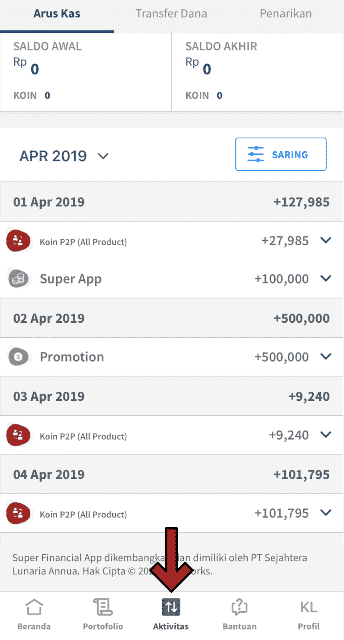
Task: Open the Portofolio icon in bottom navigation
Action: click(103, 608)
